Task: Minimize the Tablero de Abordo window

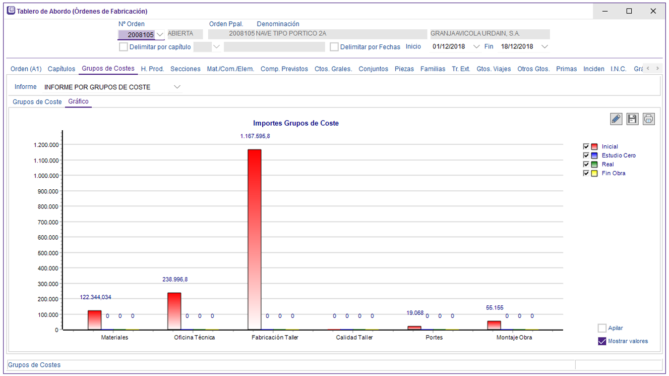Action: (x=605, y=11)
